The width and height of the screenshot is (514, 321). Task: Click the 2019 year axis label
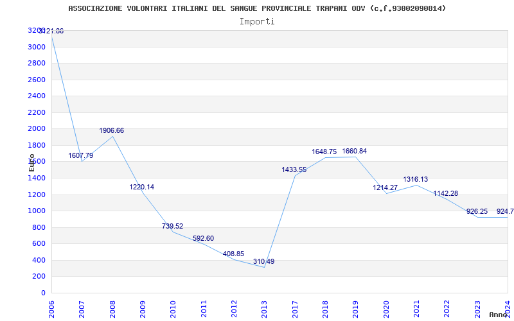click(x=355, y=309)
